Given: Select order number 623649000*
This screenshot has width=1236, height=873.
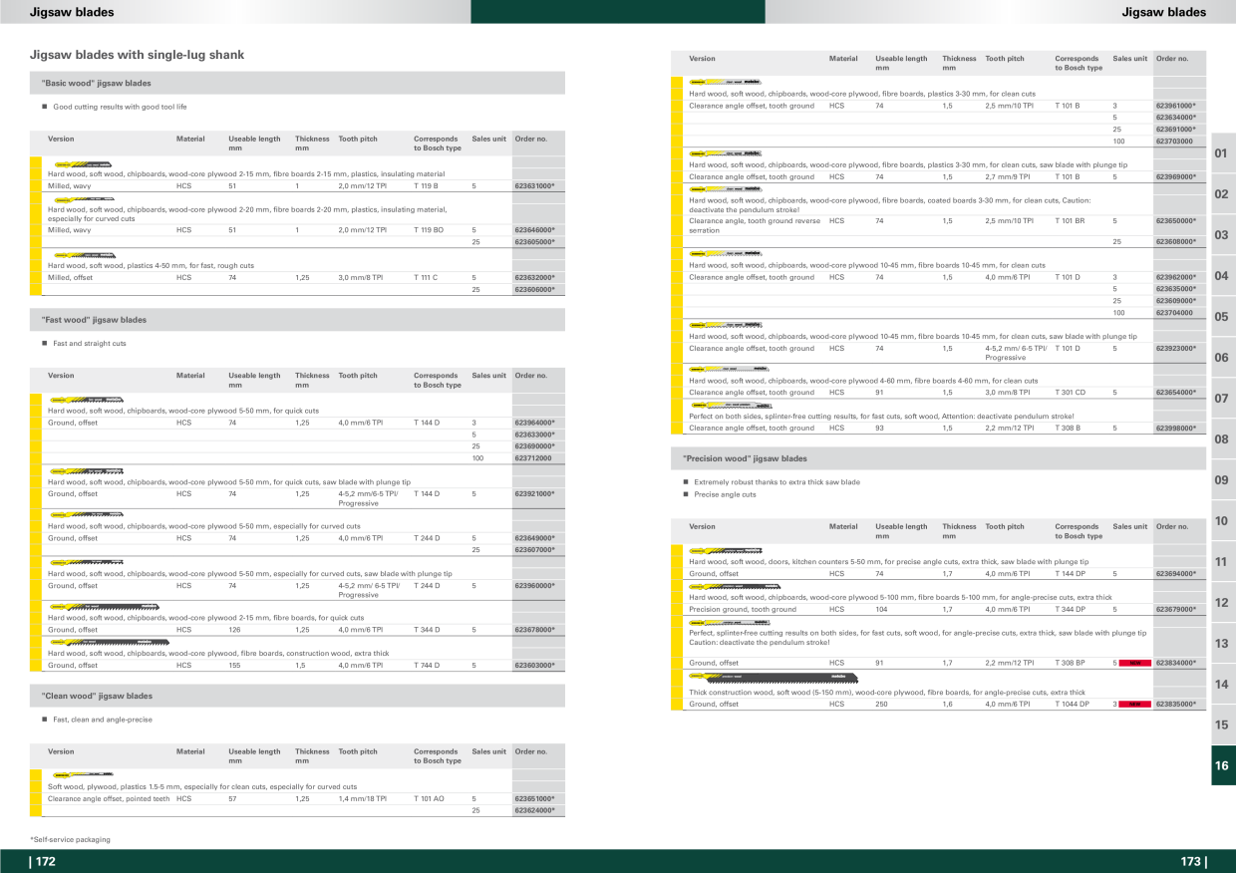Looking at the screenshot, I should pyautogui.click(x=534, y=538).
